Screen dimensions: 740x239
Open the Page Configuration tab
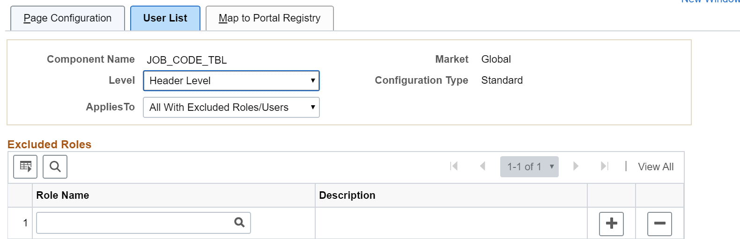[x=67, y=18]
